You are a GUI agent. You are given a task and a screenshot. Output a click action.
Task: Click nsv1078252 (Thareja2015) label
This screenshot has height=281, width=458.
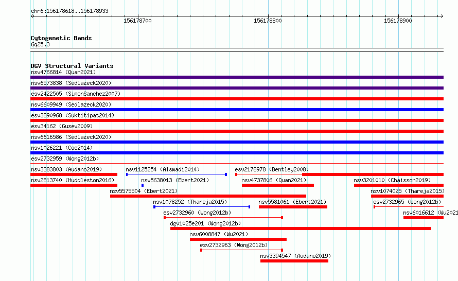pos(190,202)
